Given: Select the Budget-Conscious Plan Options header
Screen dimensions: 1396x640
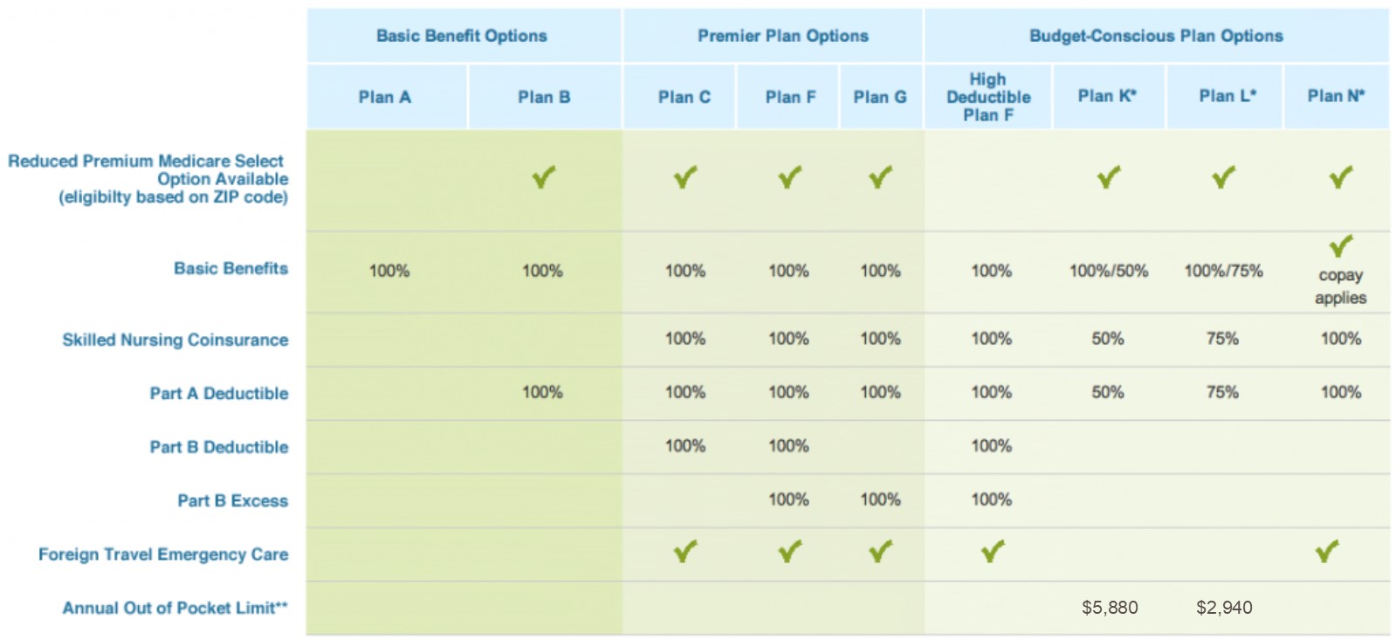Looking at the screenshot, I should pos(1156,36).
